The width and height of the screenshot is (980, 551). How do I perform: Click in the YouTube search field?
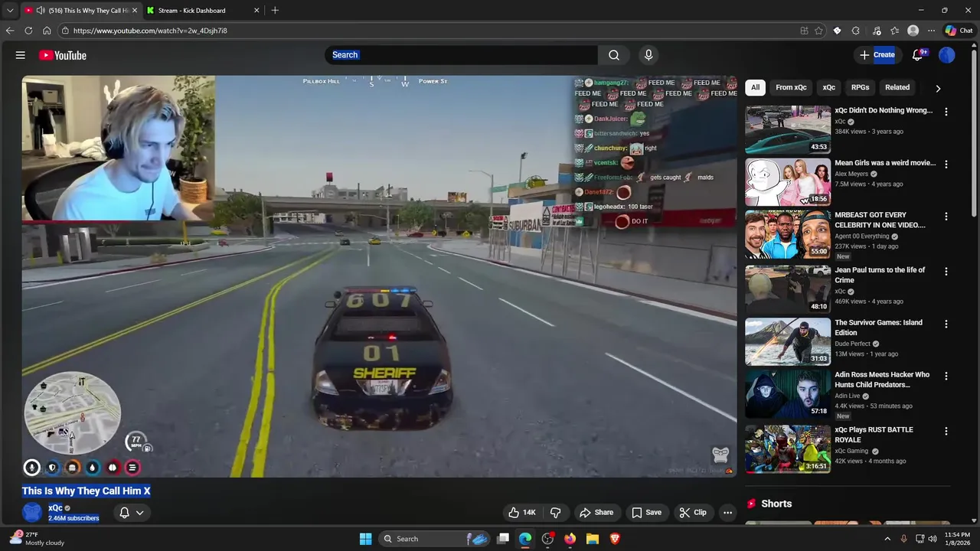[462, 55]
